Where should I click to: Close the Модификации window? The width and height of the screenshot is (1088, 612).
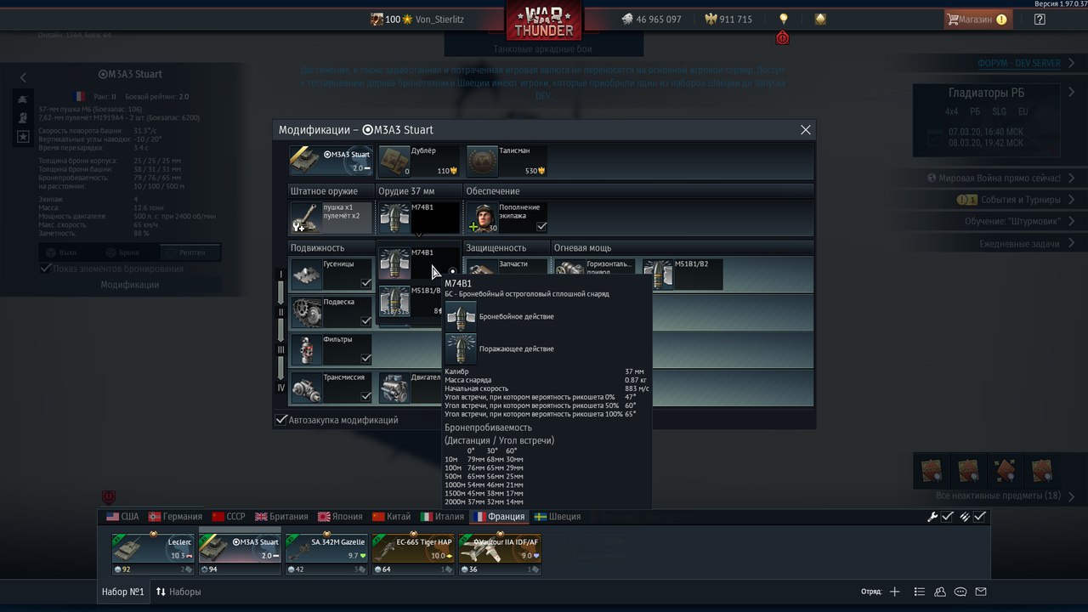806,130
